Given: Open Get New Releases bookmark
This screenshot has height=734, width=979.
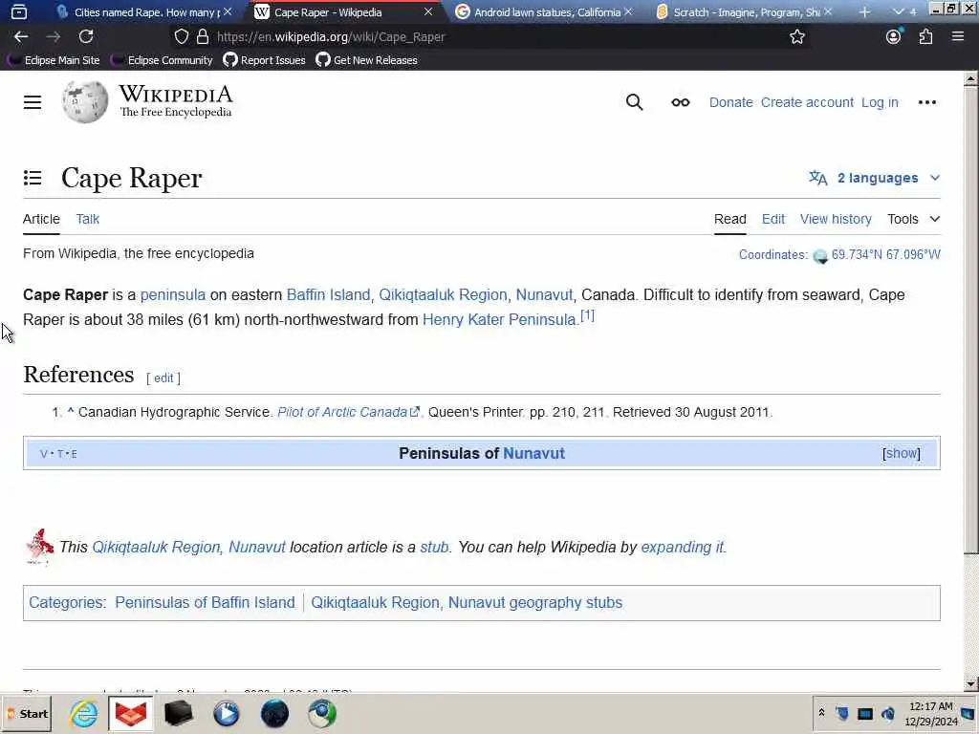Looking at the screenshot, I should (x=366, y=60).
